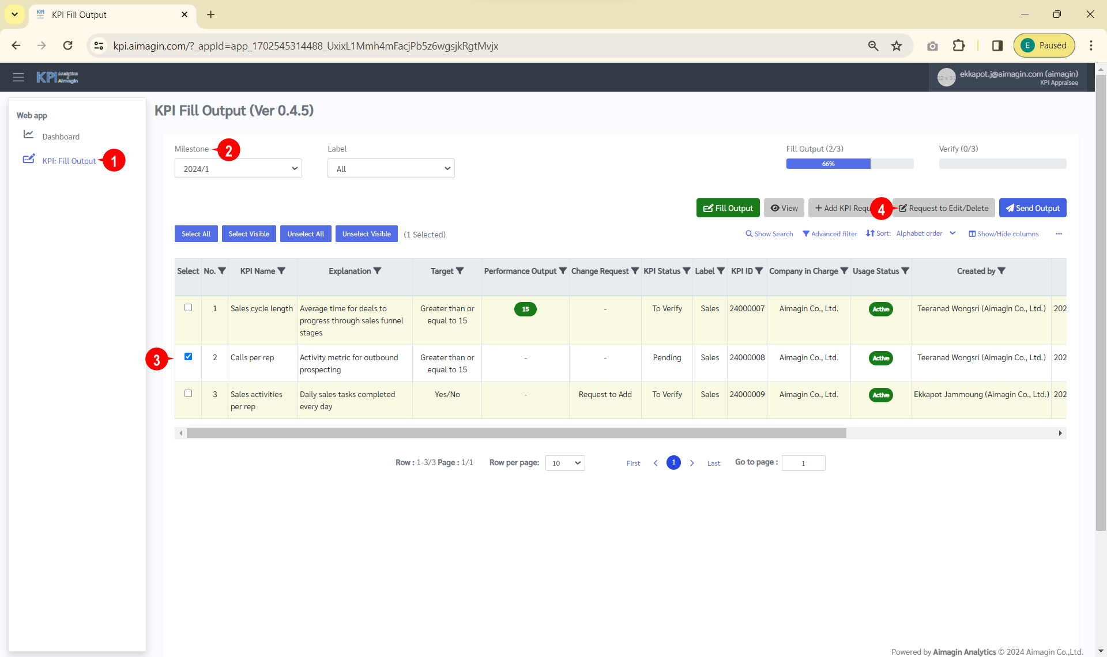Click the hamburger menu icon
The height and width of the screenshot is (657, 1107).
click(x=18, y=77)
